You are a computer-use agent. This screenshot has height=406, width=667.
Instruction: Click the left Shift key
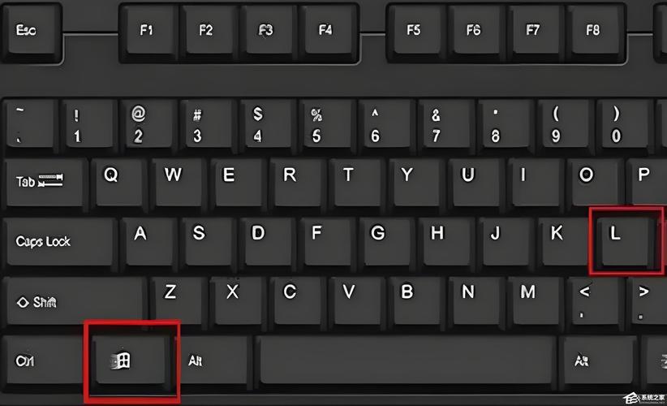(x=75, y=302)
